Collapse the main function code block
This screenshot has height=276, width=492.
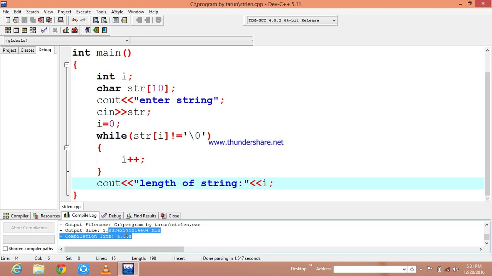(67, 65)
